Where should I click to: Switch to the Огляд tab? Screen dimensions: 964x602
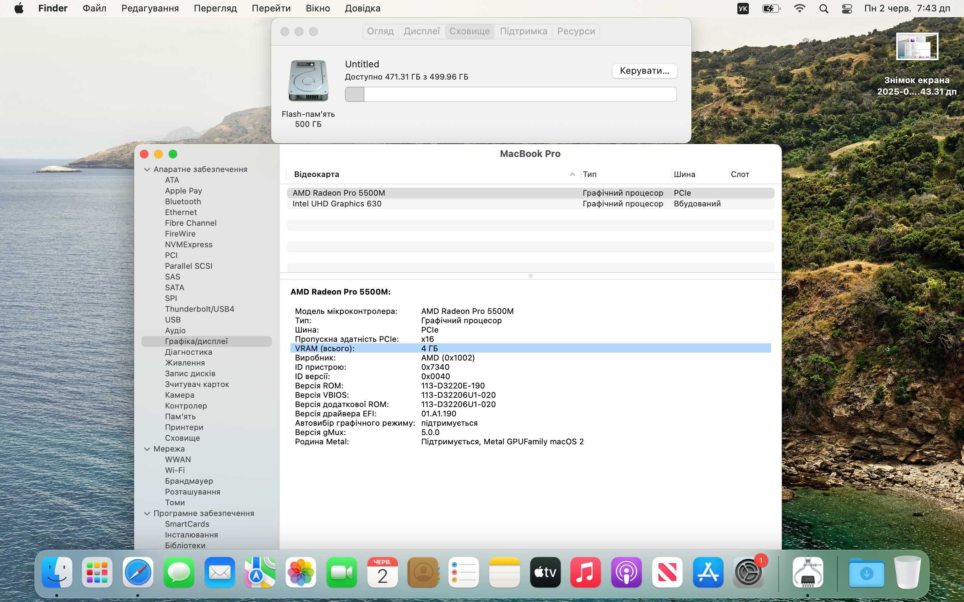(381, 32)
